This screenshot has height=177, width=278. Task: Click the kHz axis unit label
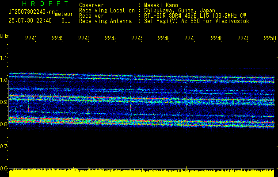pyautogui.click(x=4, y=36)
